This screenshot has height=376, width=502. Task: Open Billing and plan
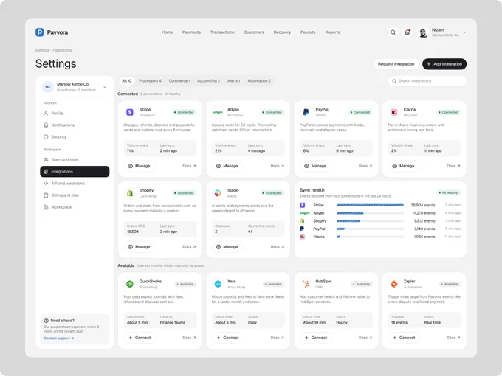[75, 195]
